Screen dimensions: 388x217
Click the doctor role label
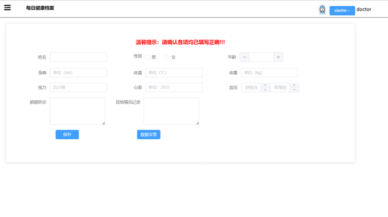tap(364, 9)
